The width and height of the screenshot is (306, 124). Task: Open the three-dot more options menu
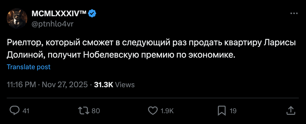pyautogui.click(x=294, y=14)
